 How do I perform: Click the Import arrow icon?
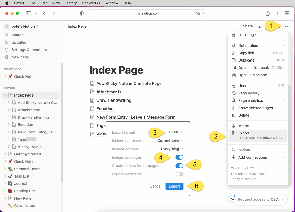pyautogui.click(x=233, y=126)
